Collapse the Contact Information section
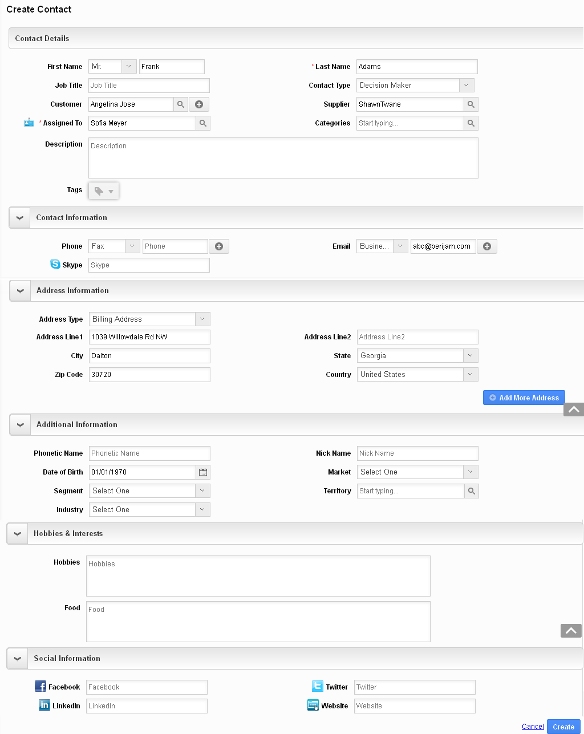 pyautogui.click(x=19, y=218)
